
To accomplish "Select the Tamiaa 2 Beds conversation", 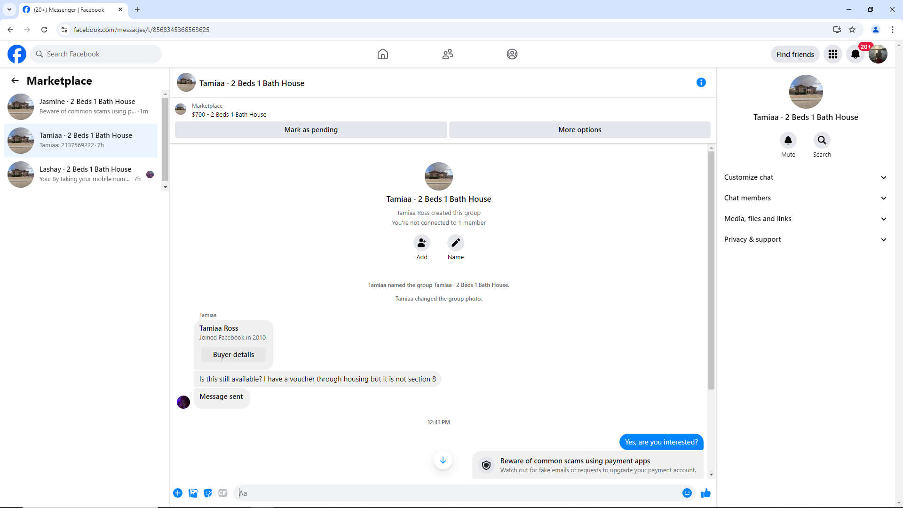I will [x=81, y=141].
